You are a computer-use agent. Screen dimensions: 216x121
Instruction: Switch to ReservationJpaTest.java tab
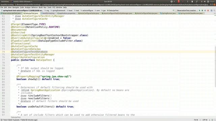click(x=11, y=13)
